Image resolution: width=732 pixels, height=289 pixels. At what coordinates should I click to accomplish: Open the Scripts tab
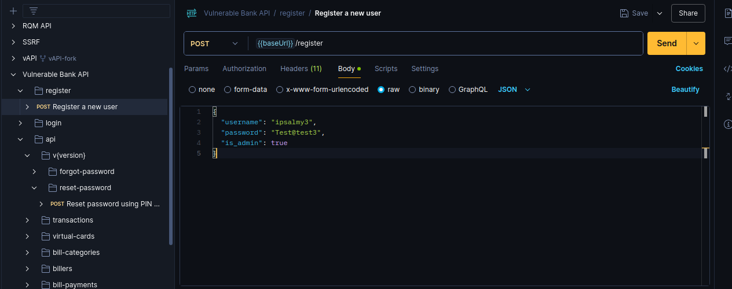click(x=386, y=69)
